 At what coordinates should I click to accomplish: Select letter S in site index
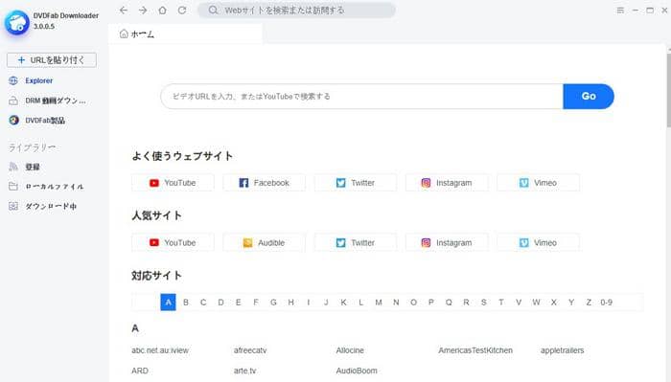tap(484, 303)
